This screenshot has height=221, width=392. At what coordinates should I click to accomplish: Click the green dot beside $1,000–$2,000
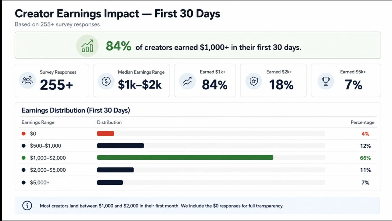pos(24,158)
